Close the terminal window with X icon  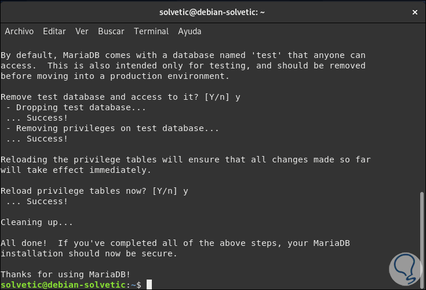coord(414,12)
